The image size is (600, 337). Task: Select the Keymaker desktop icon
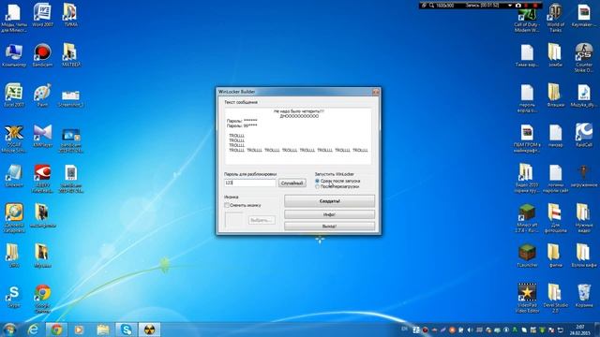(583, 16)
